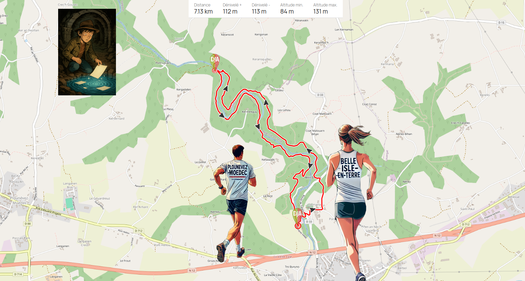Open the boy with paper thumbnail image
The image size is (525, 281).
87,52
